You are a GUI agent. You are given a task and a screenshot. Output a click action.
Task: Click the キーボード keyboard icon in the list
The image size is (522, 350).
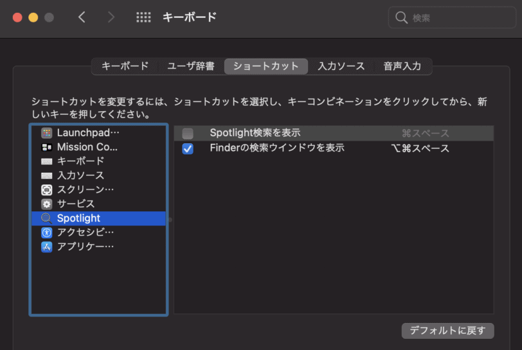(x=46, y=161)
